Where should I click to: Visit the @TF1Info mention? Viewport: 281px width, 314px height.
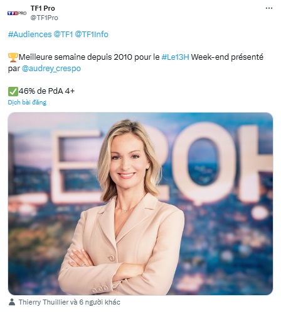point(92,34)
